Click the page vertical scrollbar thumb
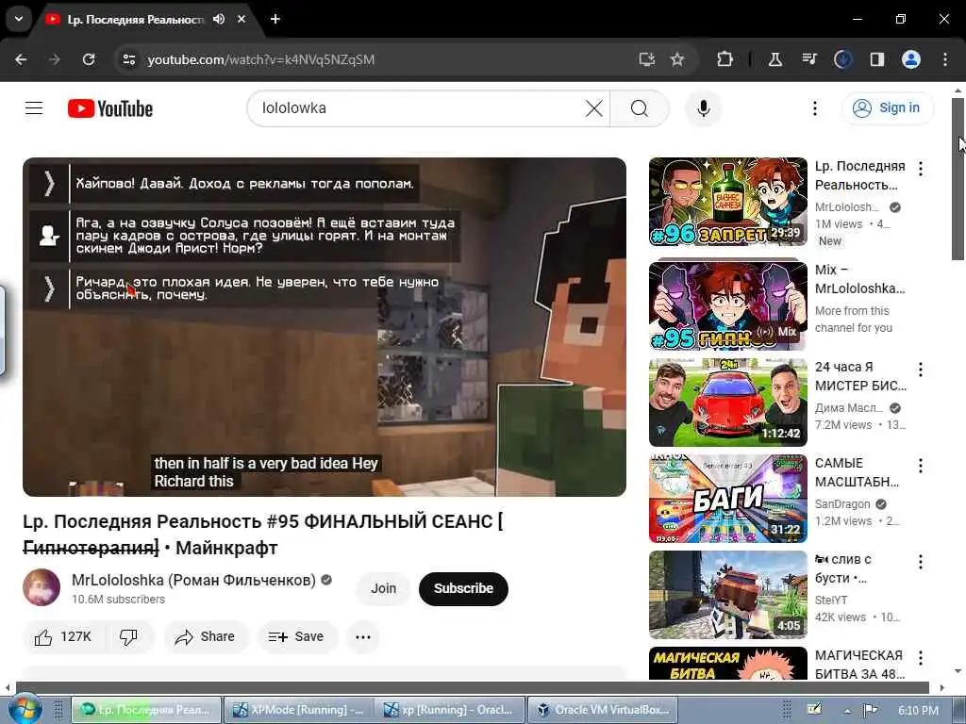Viewport: 966px width, 724px height. [x=958, y=178]
